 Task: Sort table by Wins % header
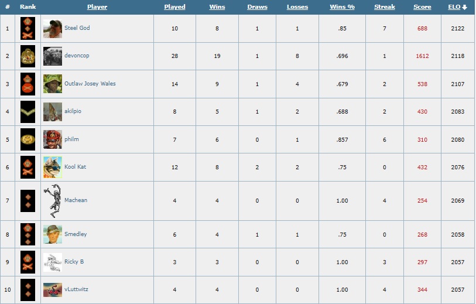pyautogui.click(x=342, y=6)
